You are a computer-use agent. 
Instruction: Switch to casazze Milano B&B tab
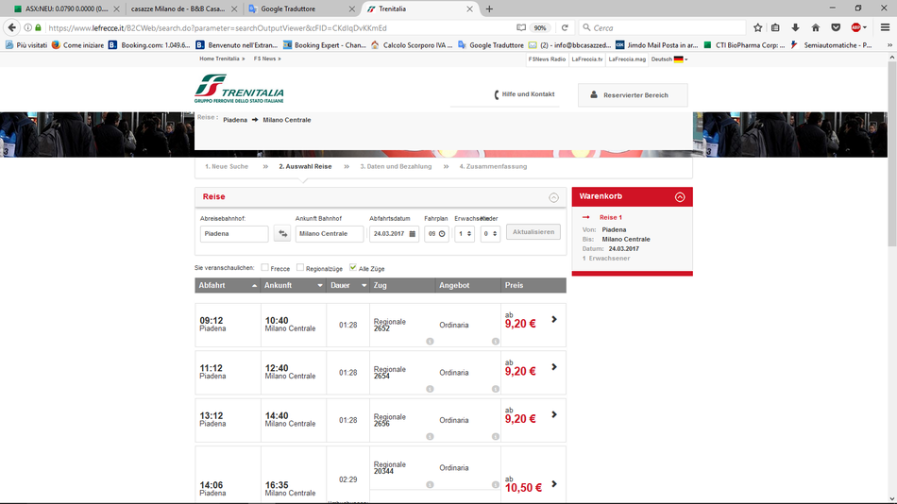pyautogui.click(x=182, y=8)
